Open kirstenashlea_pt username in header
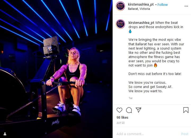This screenshot has height=138, width=191. pyautogui.click(x=141, y=5)
